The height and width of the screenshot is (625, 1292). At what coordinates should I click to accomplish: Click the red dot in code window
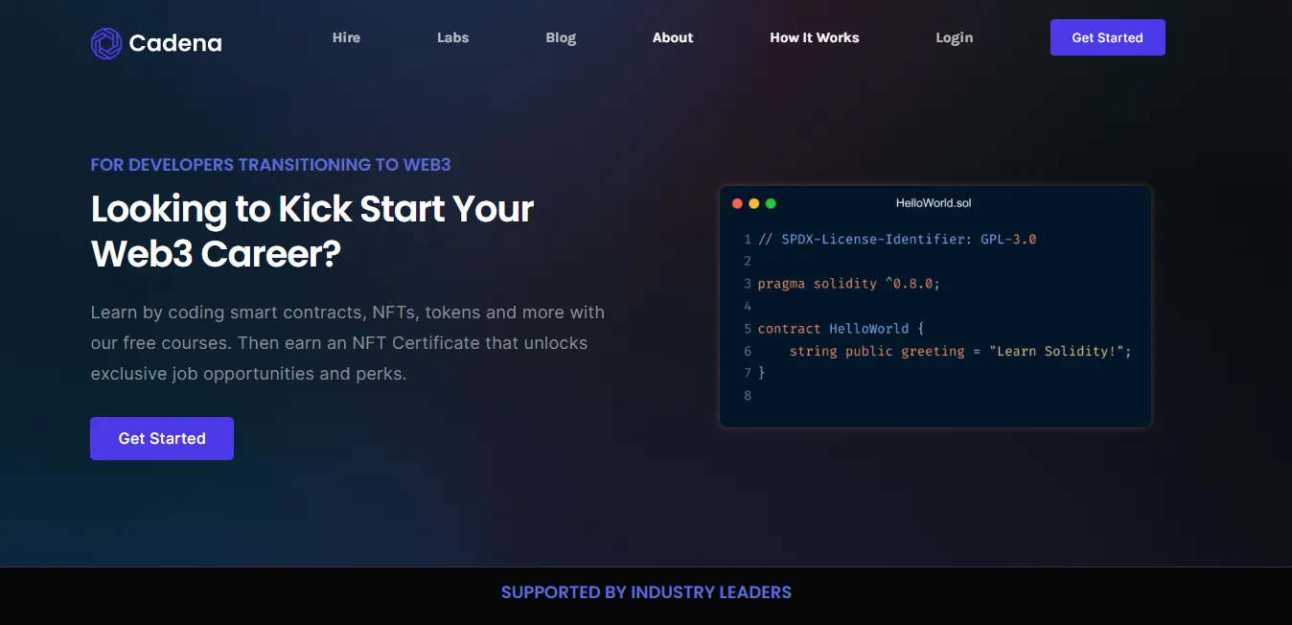tap(737, 203)
